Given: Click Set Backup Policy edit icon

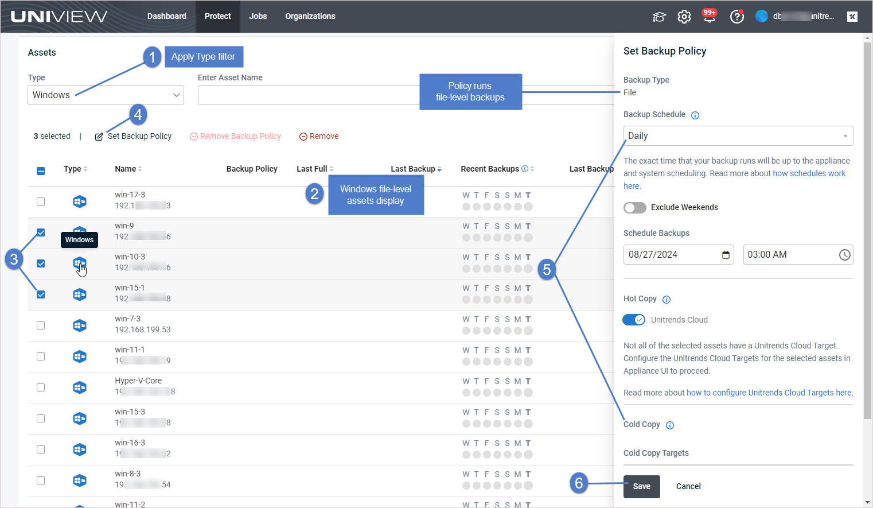Looking at the screenshot, I should click(99, 137).
